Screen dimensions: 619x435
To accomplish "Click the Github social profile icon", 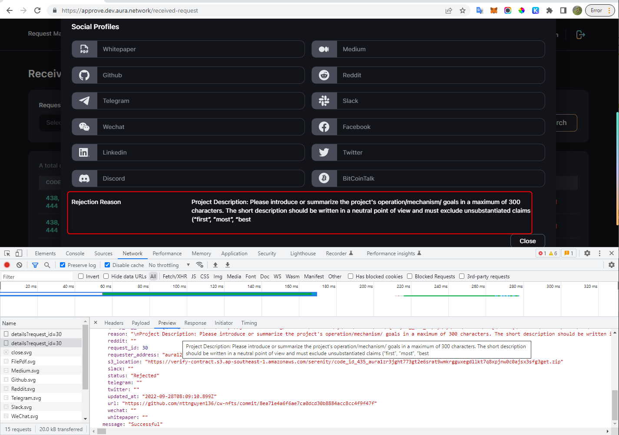I will click(84, 75).
